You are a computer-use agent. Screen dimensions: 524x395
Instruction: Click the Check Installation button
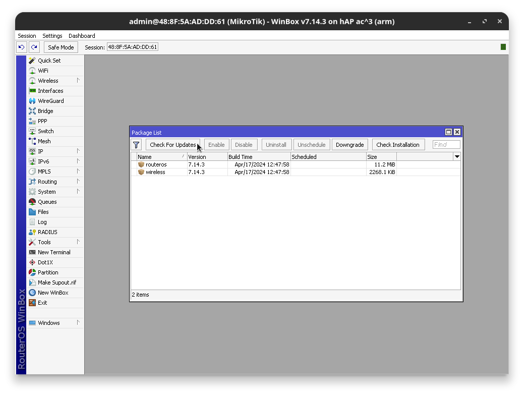[x=397, y=145]
